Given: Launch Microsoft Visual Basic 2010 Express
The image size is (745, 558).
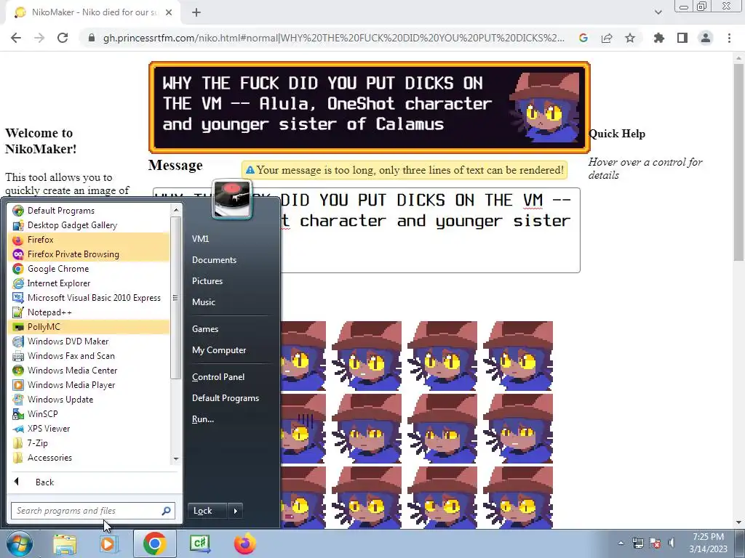Looking at the screenshot, I should click(88, 298).
